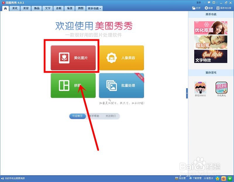Image resolution: width=234 pixels, height=182 pixels.
Task: Click the collage grid icon on 拼图 tile
Action: (64, 85)
